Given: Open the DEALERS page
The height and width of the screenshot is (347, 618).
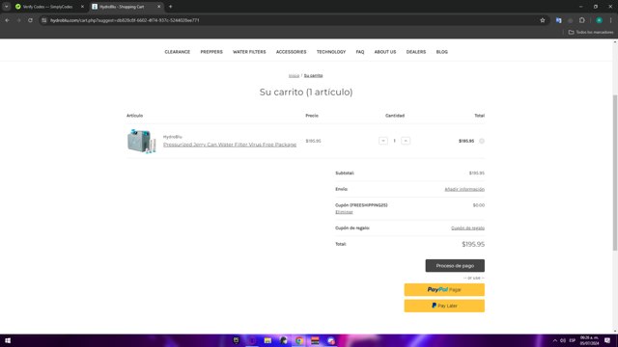Looking at the screenshot, I should (416, 52).
